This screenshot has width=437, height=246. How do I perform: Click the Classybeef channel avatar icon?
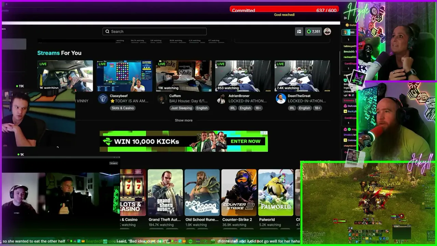click(x=103, y=99)
